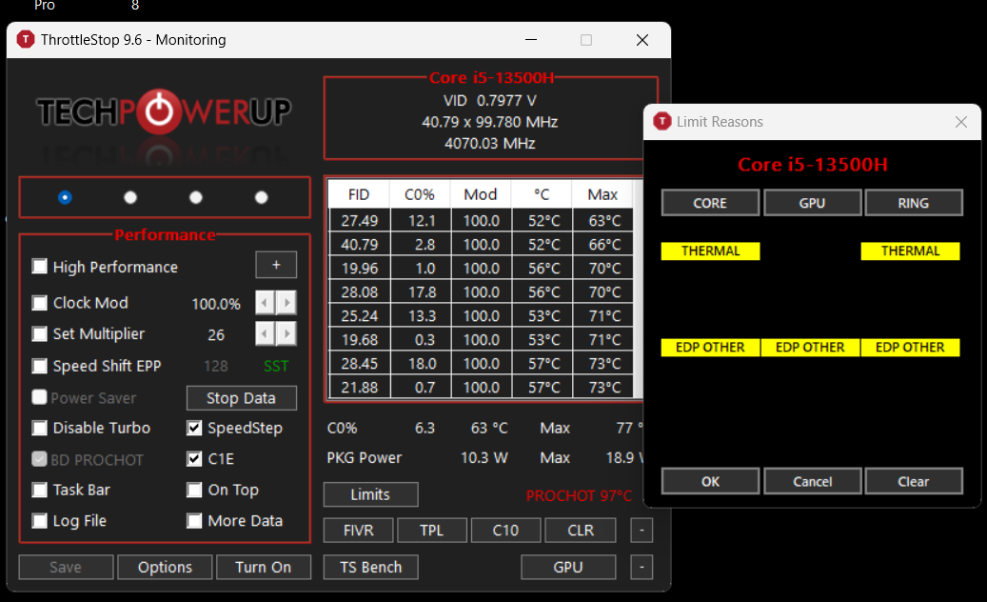
Task: Click the ThrottleStop title bar app icon
Action: [25, 40]
